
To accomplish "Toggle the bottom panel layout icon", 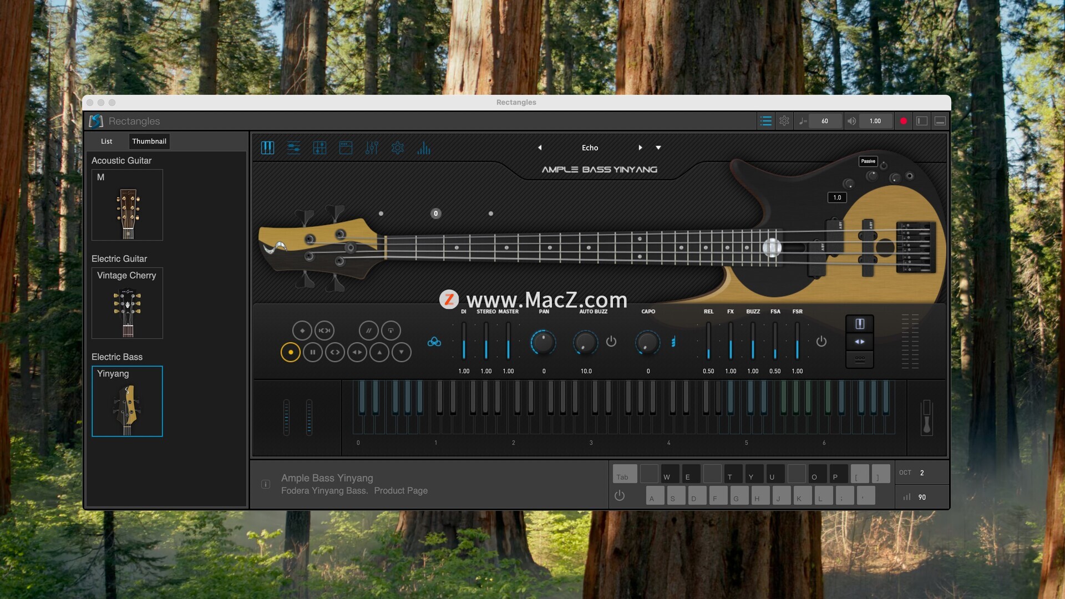I will click(x=940, y=121).
